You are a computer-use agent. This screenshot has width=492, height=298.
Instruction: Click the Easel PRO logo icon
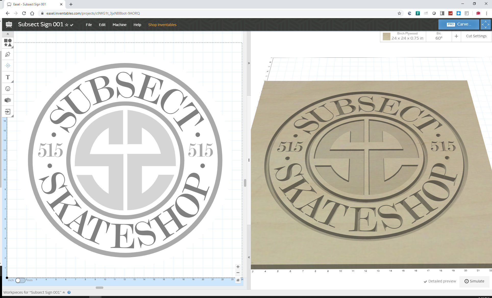pos(9,24)
